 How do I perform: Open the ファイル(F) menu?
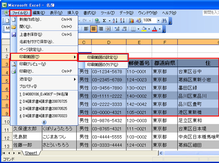(x=20, y=13)
